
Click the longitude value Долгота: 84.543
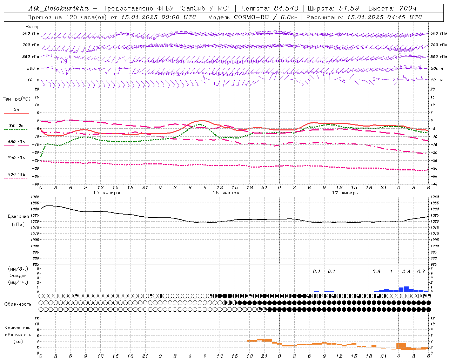[270, 8]
